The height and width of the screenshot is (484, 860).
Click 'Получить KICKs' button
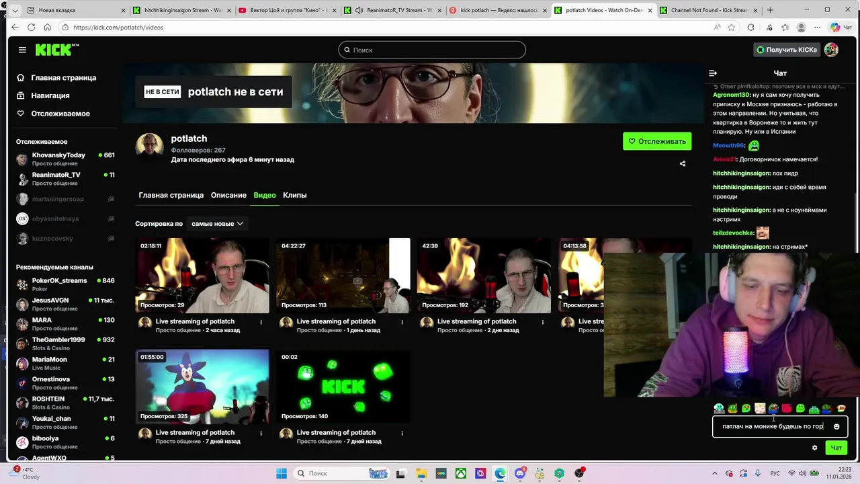(x=786, y=50)
